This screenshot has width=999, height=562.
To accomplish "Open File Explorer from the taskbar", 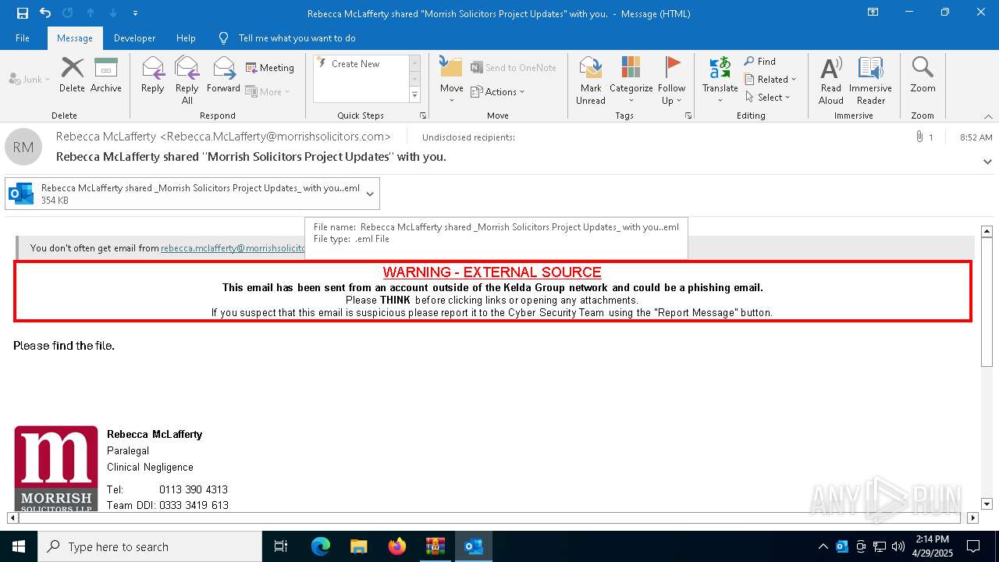I will [358, 546].
